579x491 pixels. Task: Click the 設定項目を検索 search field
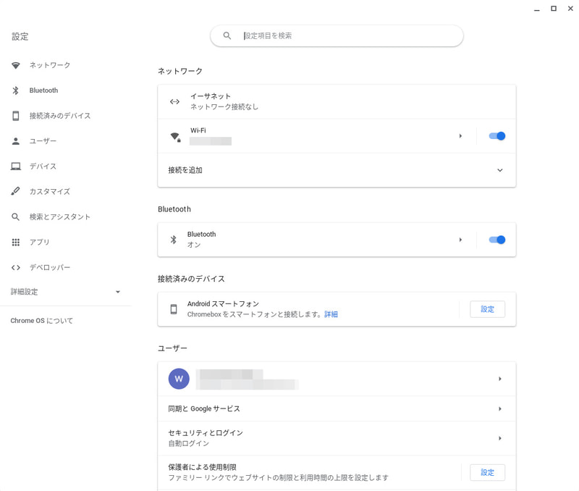tap(337, 35)
